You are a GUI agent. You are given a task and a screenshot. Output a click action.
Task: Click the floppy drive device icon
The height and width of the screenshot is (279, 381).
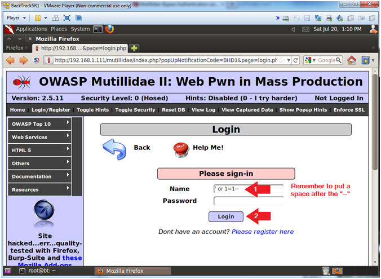click(307, 18)
